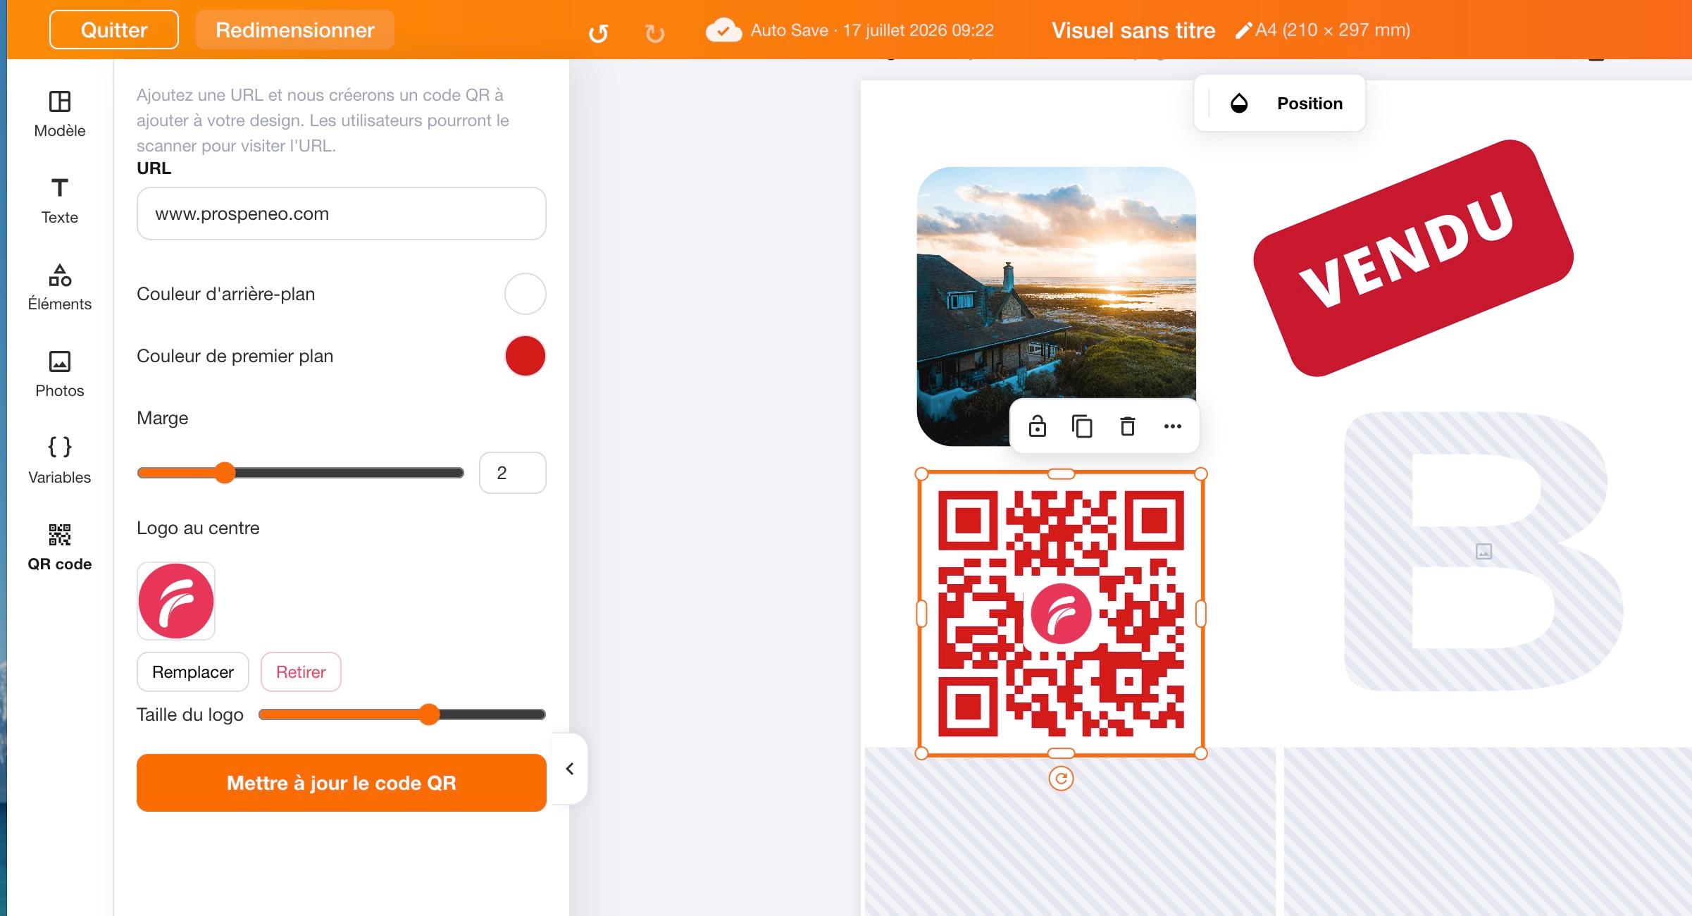1692x916 pixels.
Task: Open the red foreground color swatch
Action: pyautogui.click(x=525, y=356)
